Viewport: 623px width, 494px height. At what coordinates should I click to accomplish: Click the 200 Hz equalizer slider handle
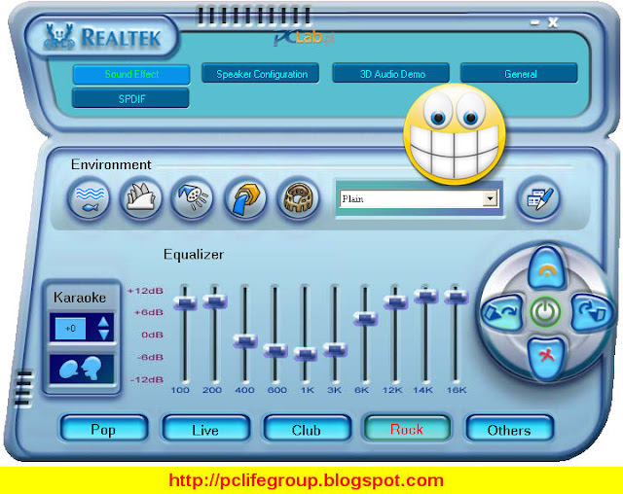[215, 301]
